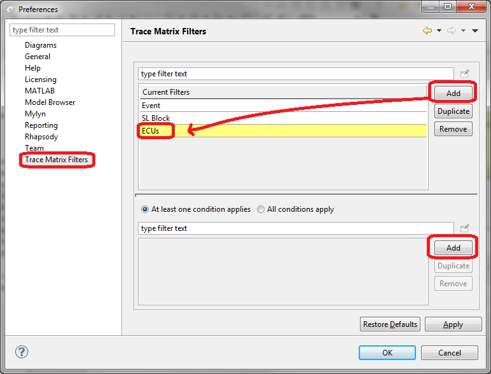Viewport: 491px width, 374px height.
Task: Open the forward history dropdown arrow
Action: point(463,31)
